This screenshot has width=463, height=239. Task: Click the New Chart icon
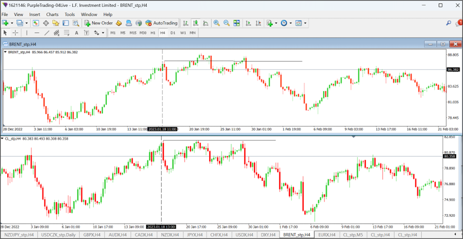pos(5,22)
